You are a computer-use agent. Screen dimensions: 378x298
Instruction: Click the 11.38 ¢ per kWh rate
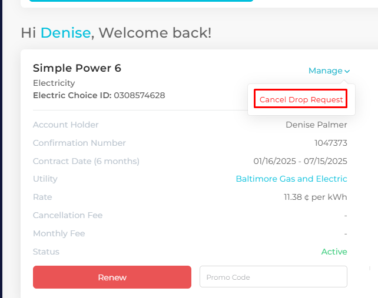(x=315, y=197)
